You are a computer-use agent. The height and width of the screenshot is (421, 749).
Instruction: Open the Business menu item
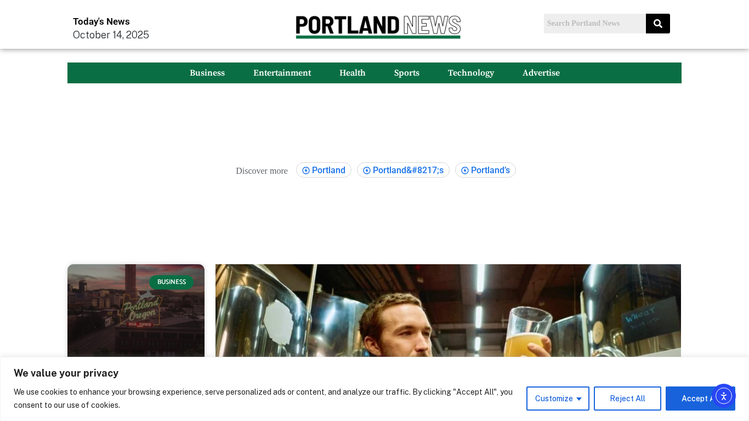click(x=207, y=73)
